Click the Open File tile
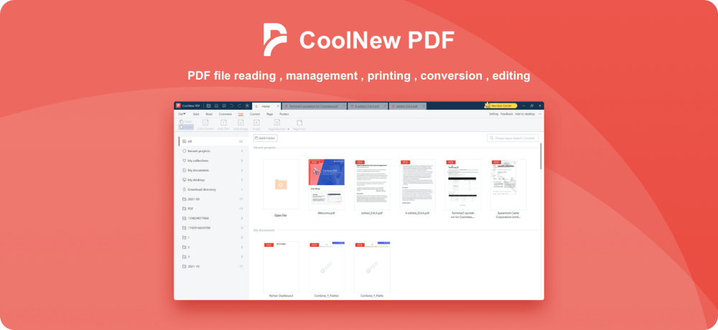The height and width of the screenshot is (330, 718). tap(281, 184)
